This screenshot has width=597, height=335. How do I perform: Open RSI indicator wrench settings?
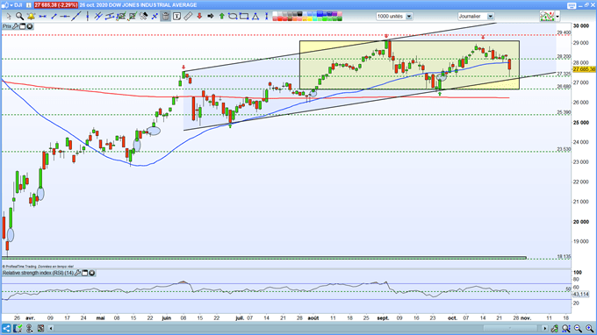(x=77, y=273)
